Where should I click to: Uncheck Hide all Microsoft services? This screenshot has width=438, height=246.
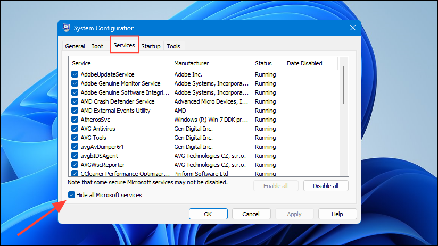71,194
